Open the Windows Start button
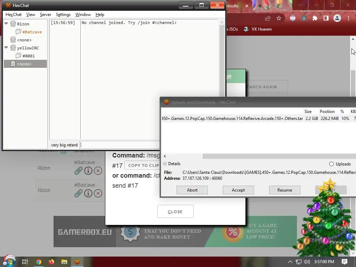The width and height of the screenshot is (356, 267). coord(9,261)
